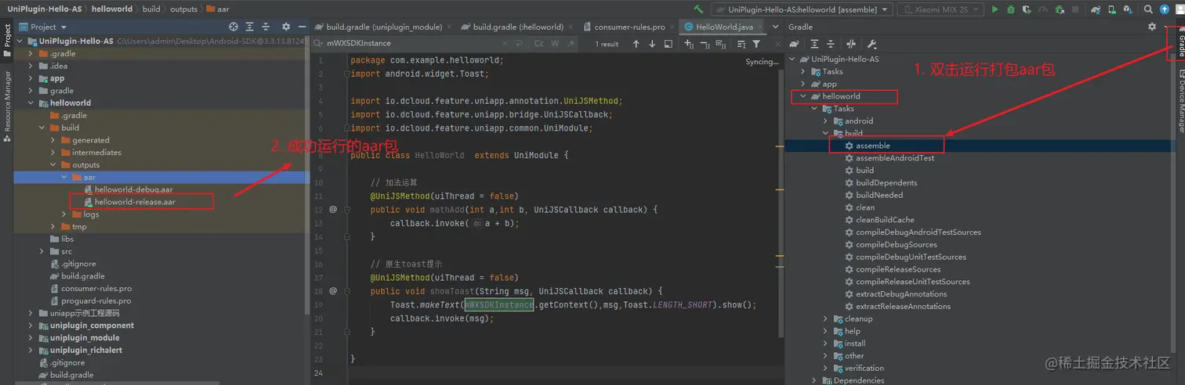Image resolution: width=1185 pixels, height=385 pixels.
Task: Click Search Everywhere magnifier icon
Action: [1148, 9]
